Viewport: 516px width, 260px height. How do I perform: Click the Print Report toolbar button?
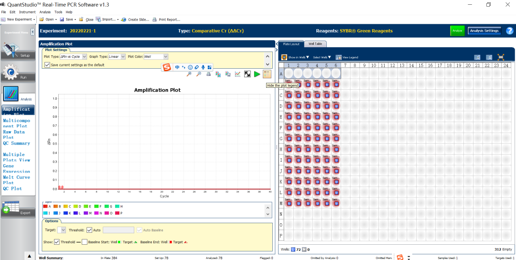[x=166, y=20]
